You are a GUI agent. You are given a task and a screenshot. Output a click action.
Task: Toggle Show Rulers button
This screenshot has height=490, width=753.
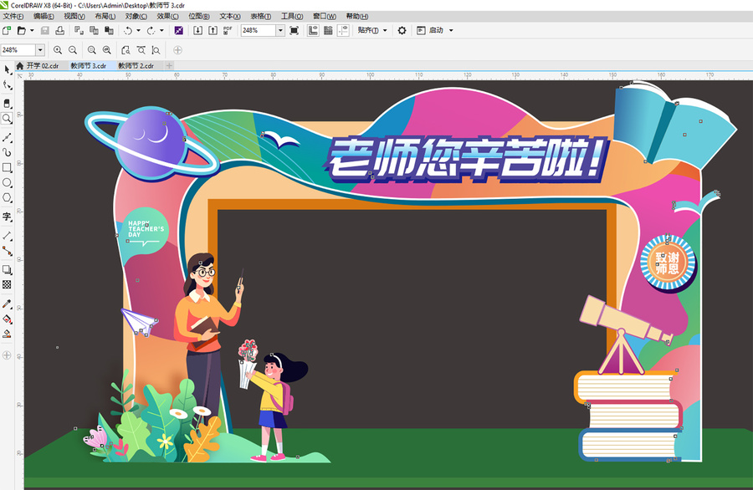click(x=313, y=30)
